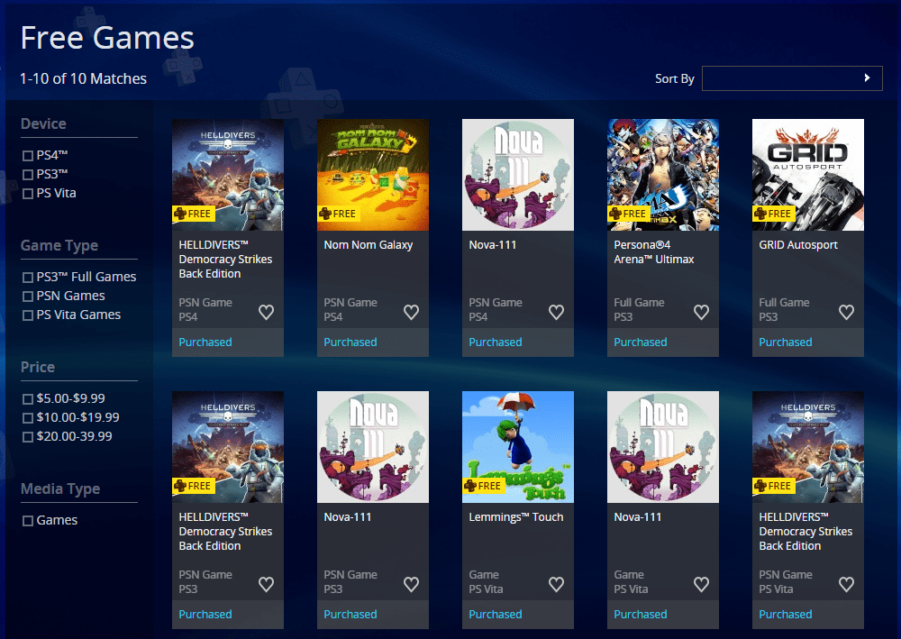This screenshot has height=639, width=901.
Task: Tick PS3 Full Games game type filter
Action: [28, 278]
